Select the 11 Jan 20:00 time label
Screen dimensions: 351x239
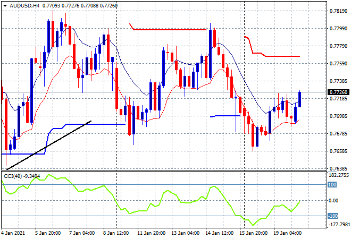pyautogui.click(x=151, y=233)
